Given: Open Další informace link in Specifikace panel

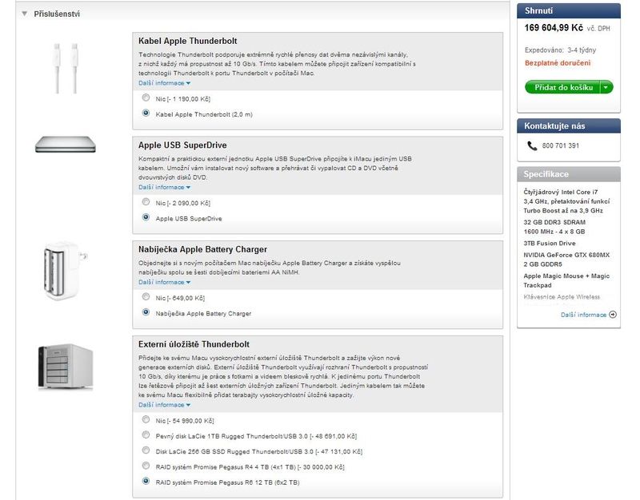Looking at the screenshot, I should pyautogui.click(x=583, y=315).
